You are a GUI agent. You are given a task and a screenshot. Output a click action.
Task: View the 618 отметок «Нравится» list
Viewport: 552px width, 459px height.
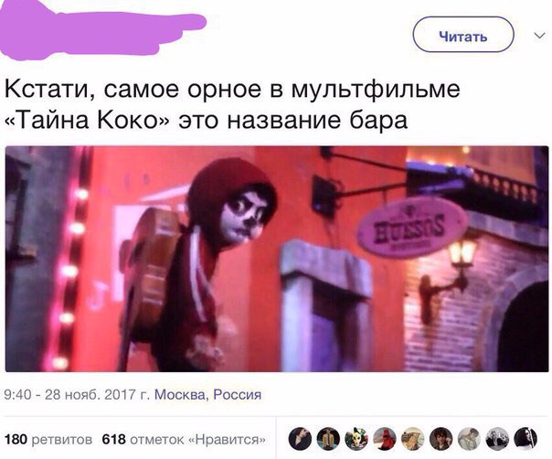pos(184,439)
